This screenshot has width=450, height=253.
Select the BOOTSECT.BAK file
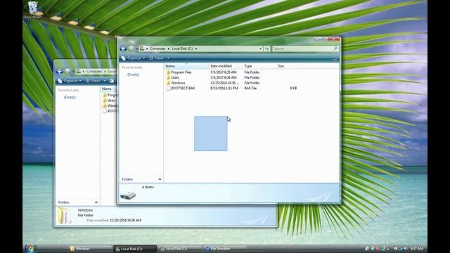click(181, 88)
